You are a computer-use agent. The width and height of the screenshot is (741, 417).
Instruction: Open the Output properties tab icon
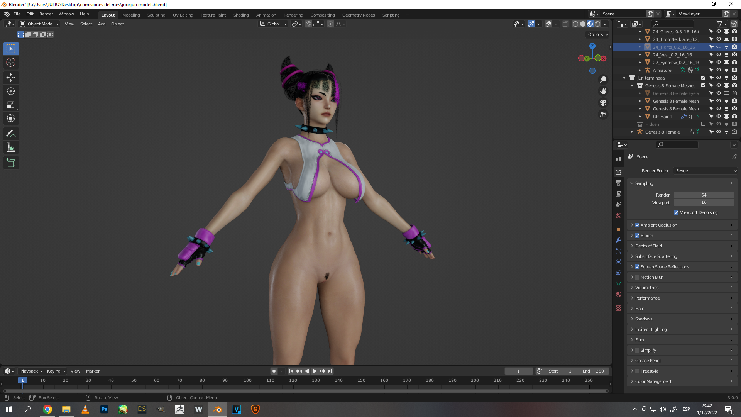tap(619, 183)
